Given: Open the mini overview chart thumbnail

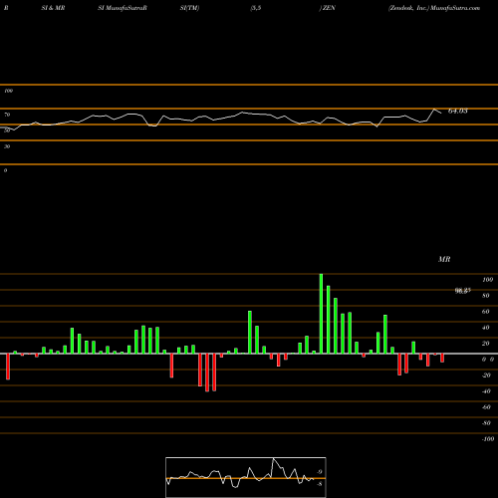Looking at the screenshot, I should tap(246, 477).
